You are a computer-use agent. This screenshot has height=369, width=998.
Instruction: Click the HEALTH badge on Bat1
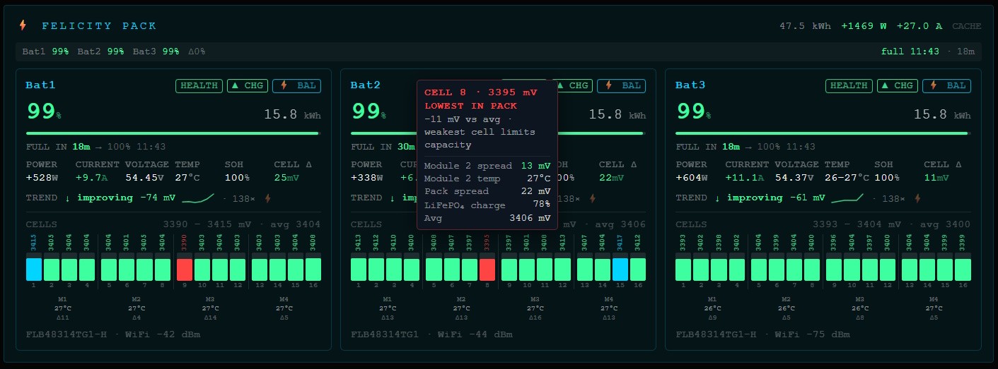coord(199,85)
